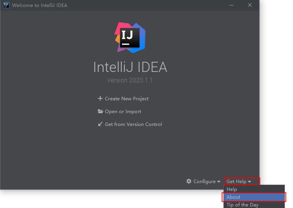
Task: Start a project via Create New Project
Action: [126, 99]
